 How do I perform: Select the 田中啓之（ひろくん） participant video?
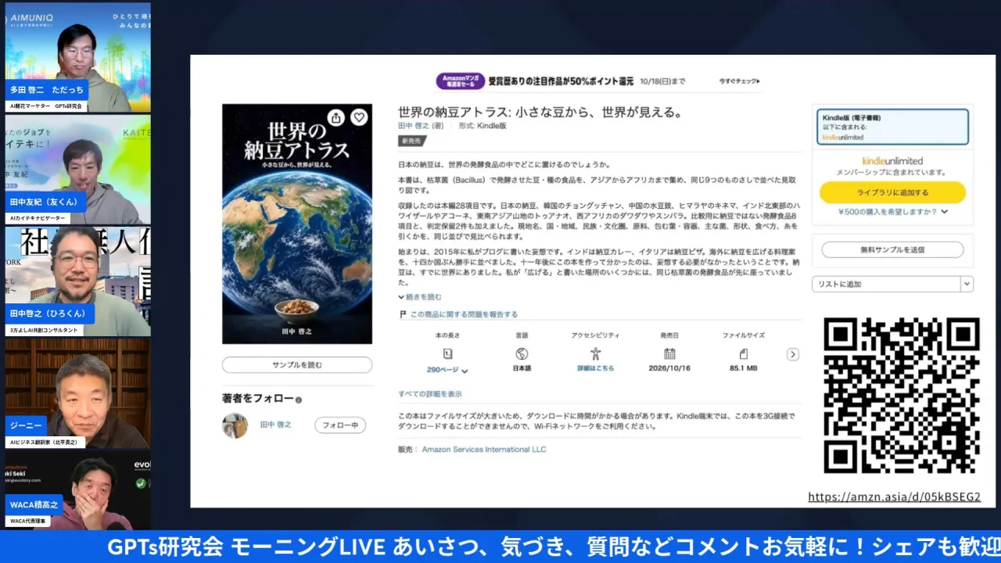point(77,281)
